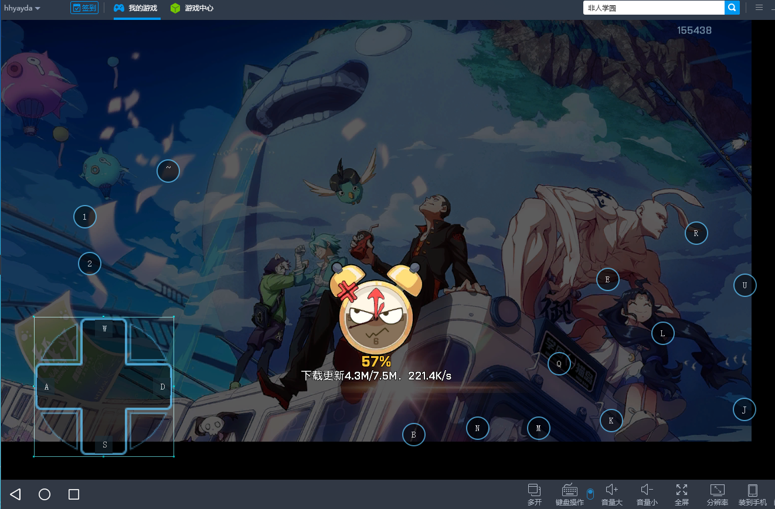Select the A key on the D-pad
This screenshot has height=509, width=775.
tap(46, 387)
